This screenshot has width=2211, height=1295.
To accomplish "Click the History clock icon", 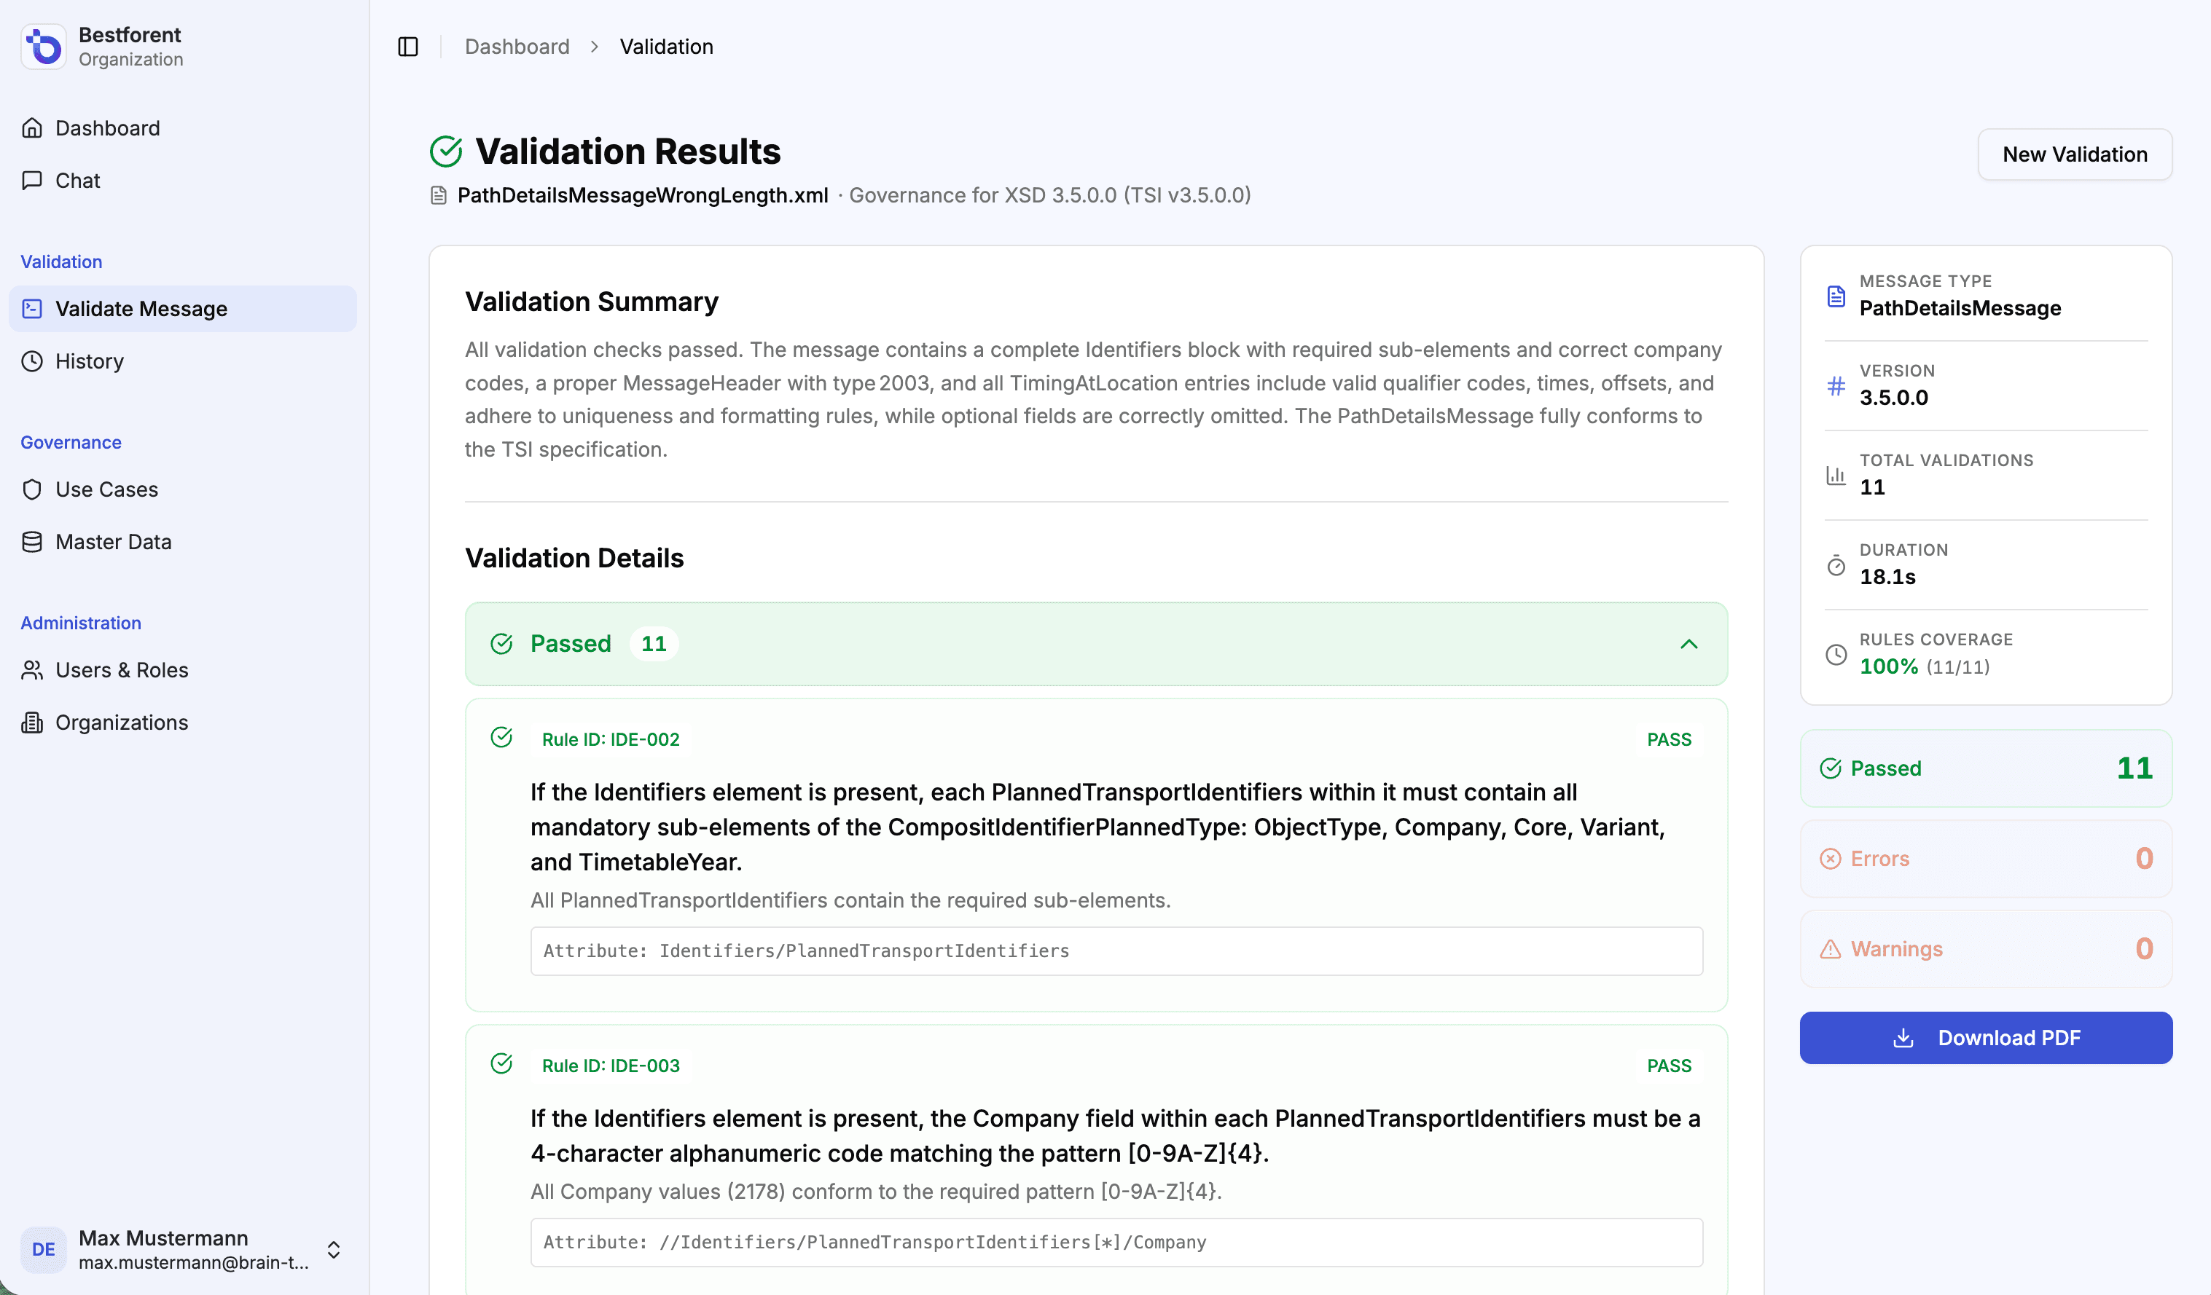I will pyautogui.click(x=33, y=361).
